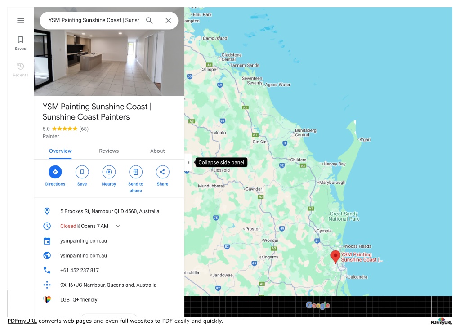The height and width of the screenshot is (325, 460).
Task: Click the Jandowae map label
Action: coord(223,275)
